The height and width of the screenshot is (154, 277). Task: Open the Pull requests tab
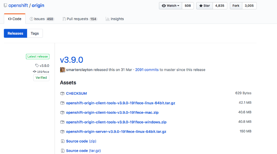pyautogui.click(x=80, y=19)
